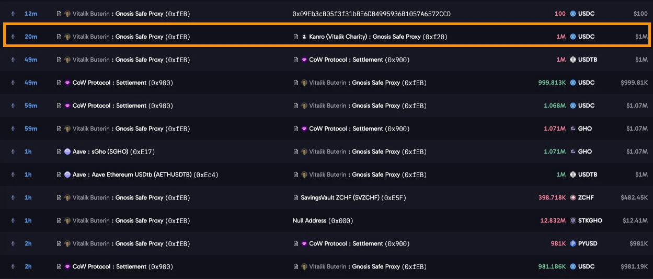Open the Null Address (0x000) link
Viewport: 653px width, 279px height.
pos(323,220)
